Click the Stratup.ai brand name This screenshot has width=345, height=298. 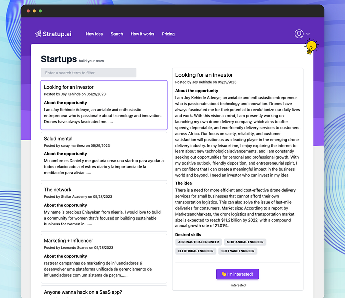tap(57, 34)
